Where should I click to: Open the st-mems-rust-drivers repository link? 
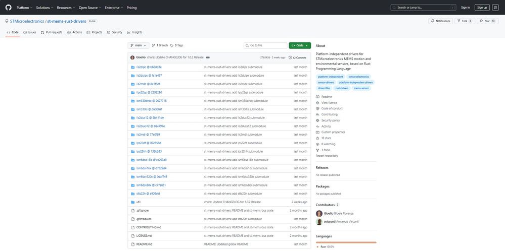(67, 21)
